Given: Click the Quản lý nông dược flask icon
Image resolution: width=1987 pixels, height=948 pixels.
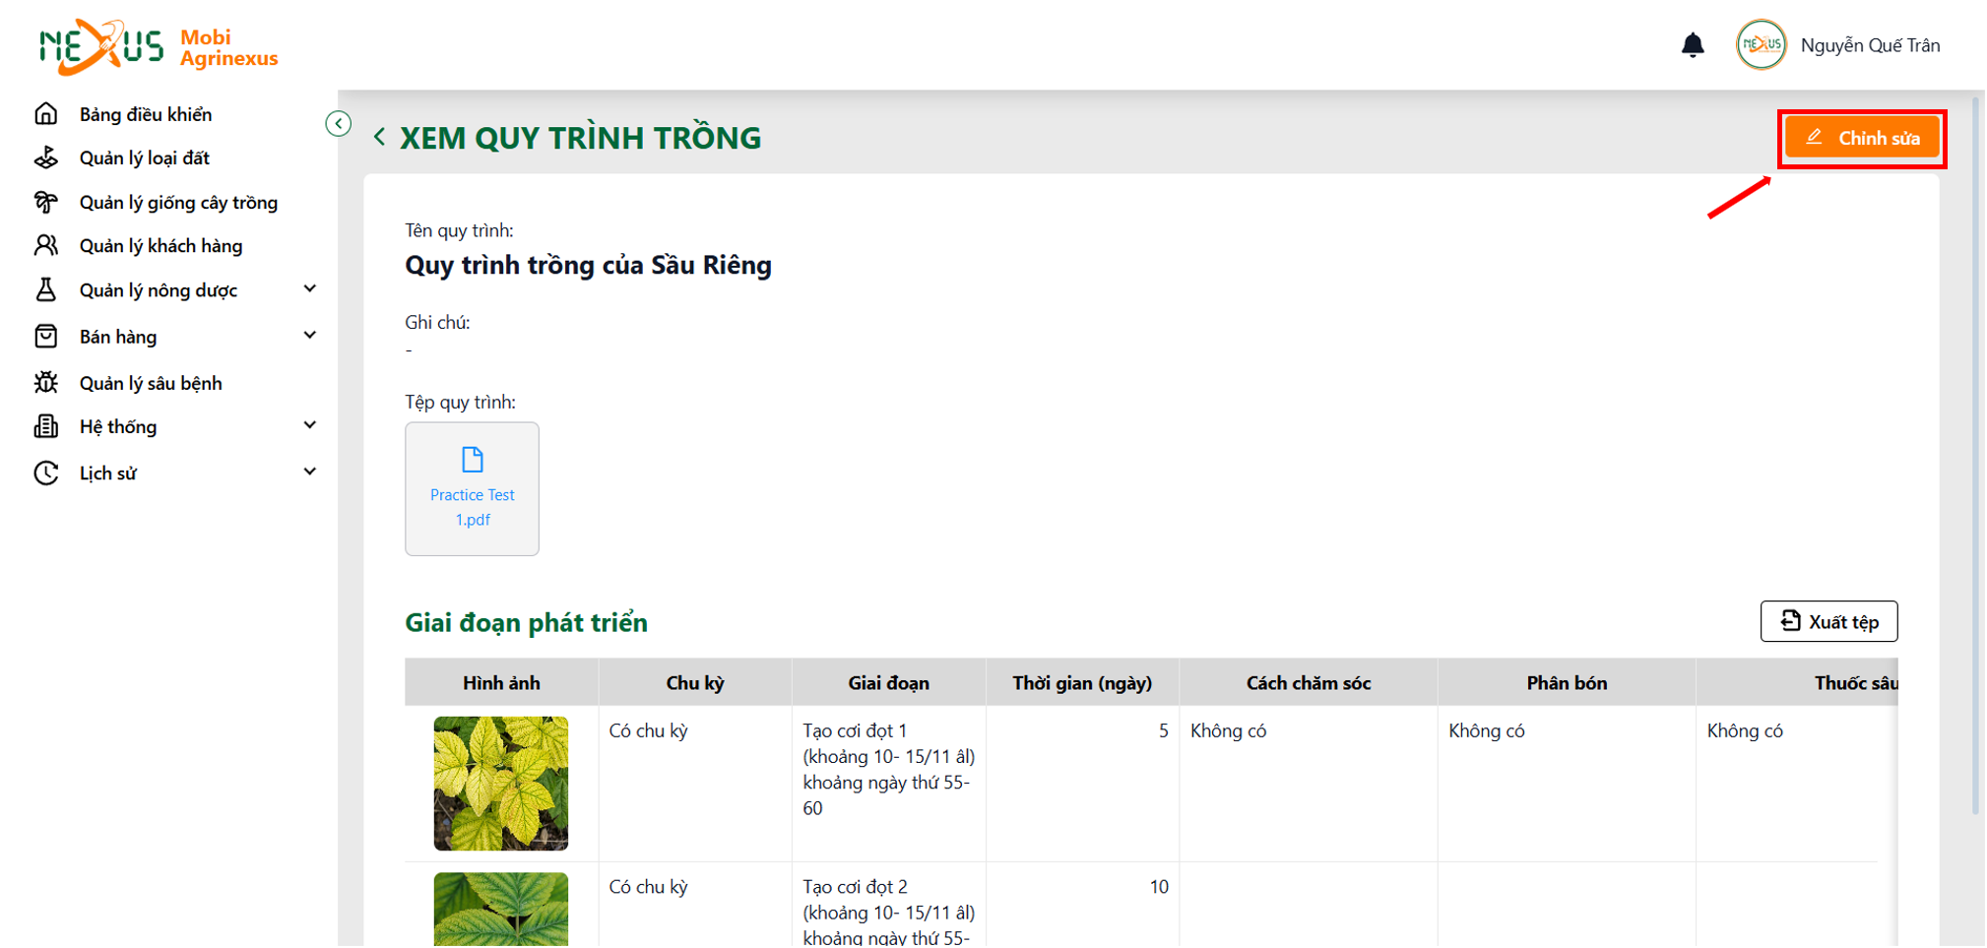Looking at the screenshot, I should (46, 290).
